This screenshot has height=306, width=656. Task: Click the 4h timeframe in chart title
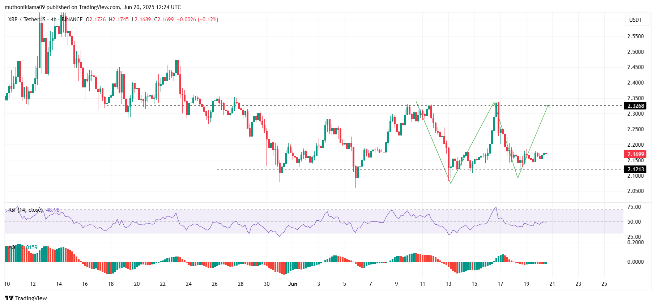coord(54,20)
